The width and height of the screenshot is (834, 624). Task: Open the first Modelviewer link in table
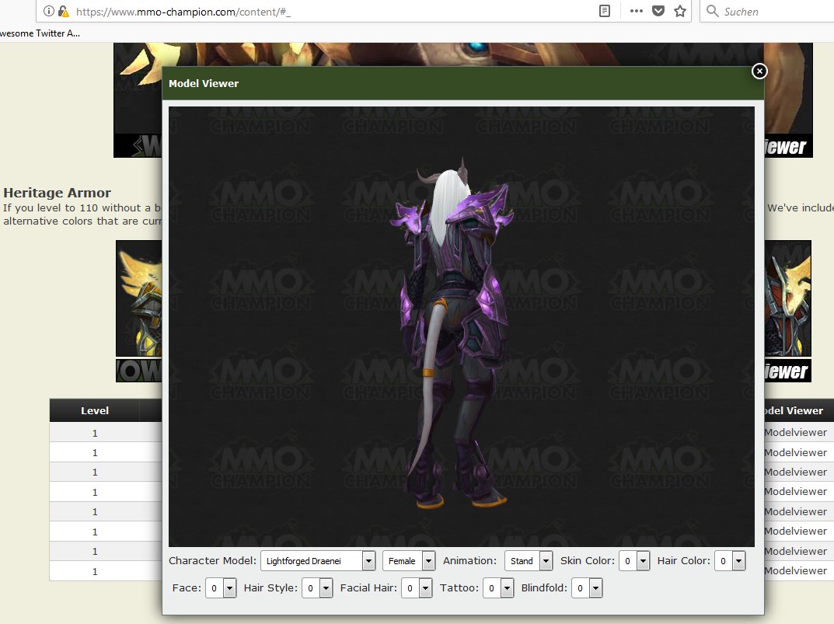795,433
